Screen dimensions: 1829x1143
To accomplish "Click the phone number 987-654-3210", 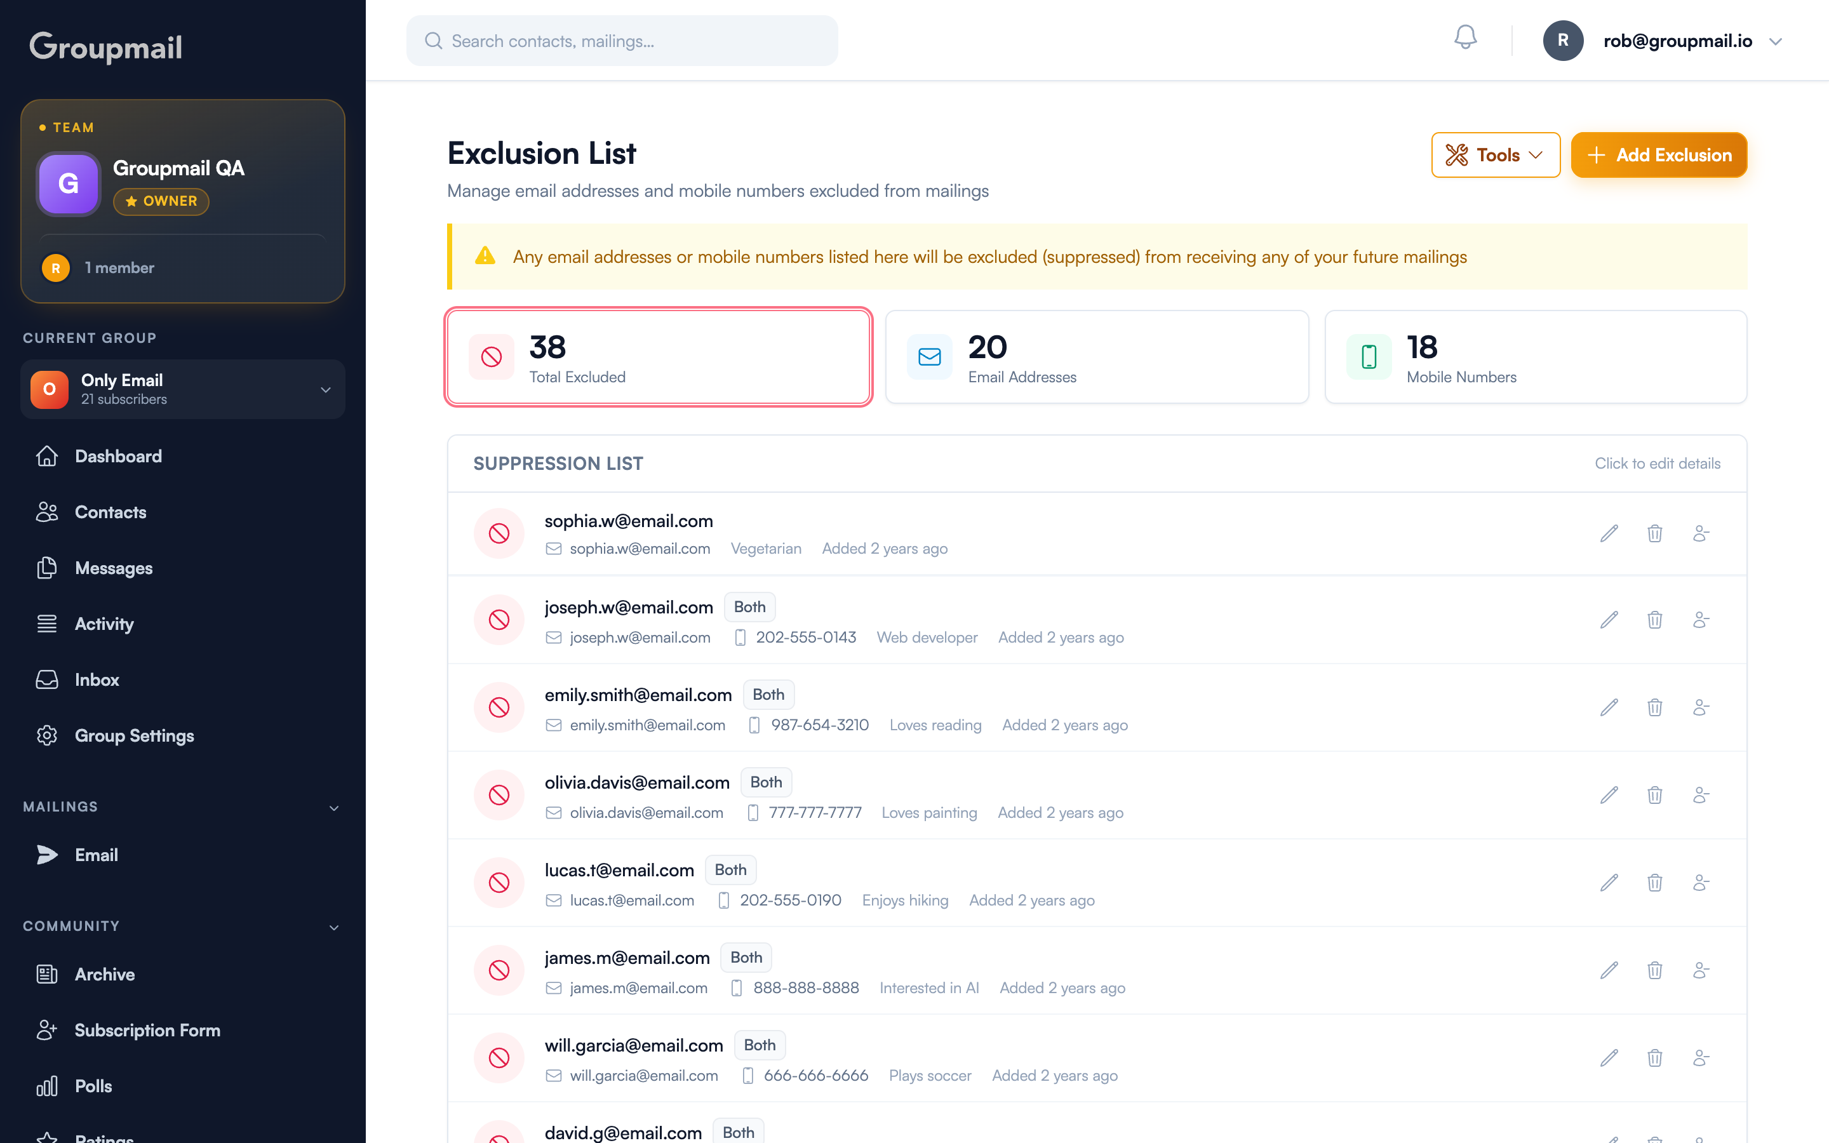I will click(820, 725).
